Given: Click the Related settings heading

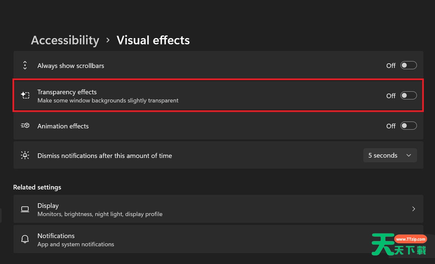Looking at the screenshot, I should 37,187.
